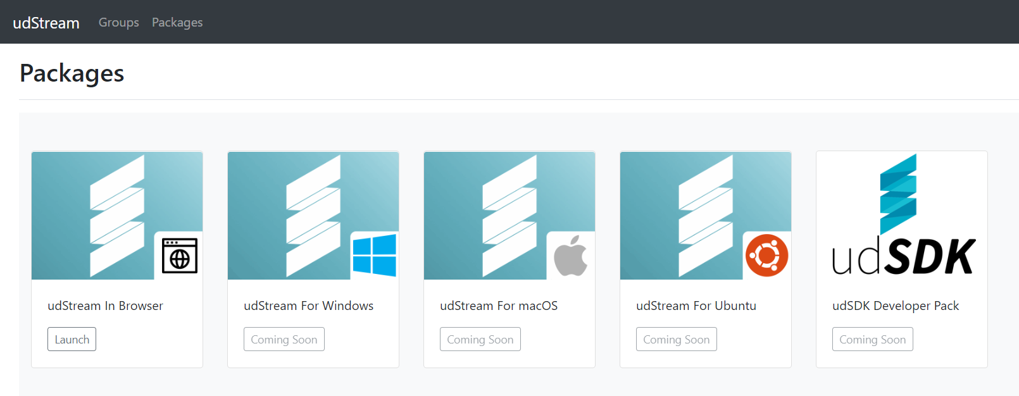Click the udStream brand logo

click(46, 23)
